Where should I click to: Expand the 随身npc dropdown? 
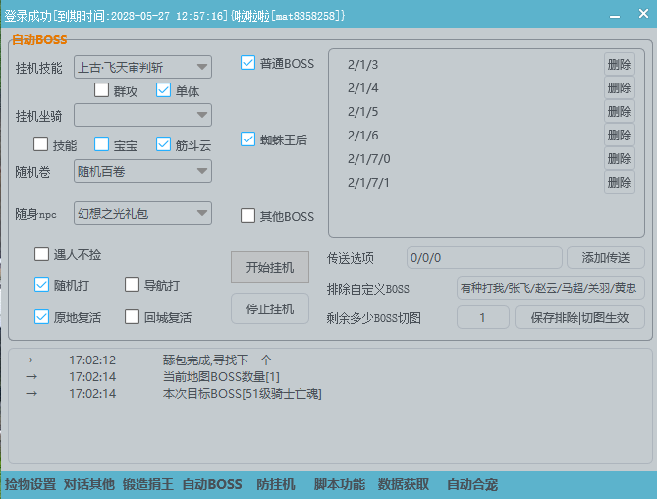coord(142,213)
